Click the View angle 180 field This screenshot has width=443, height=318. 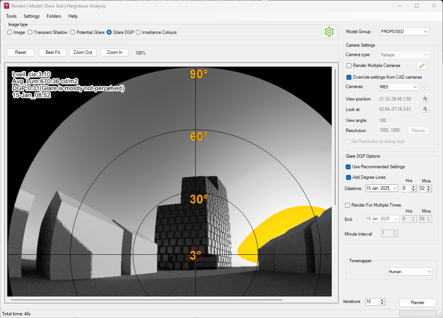(x=389, y=120)
